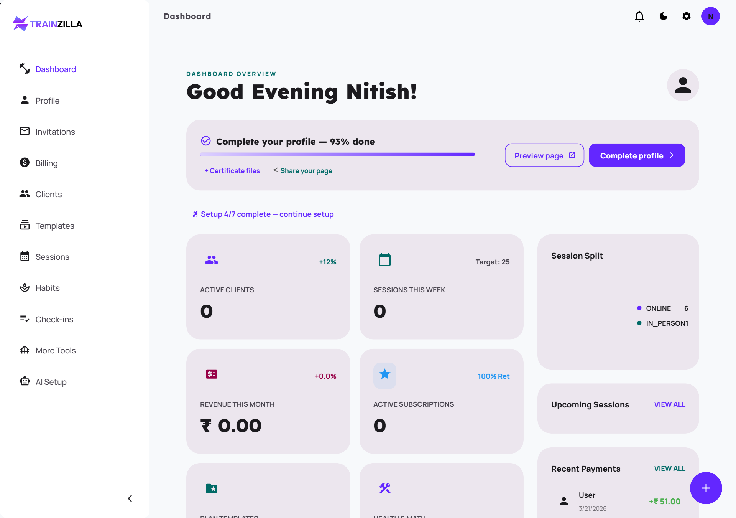Open the User payment row of +₹51.00
Viewport: 736px width, 518px height.
[618, 501]
